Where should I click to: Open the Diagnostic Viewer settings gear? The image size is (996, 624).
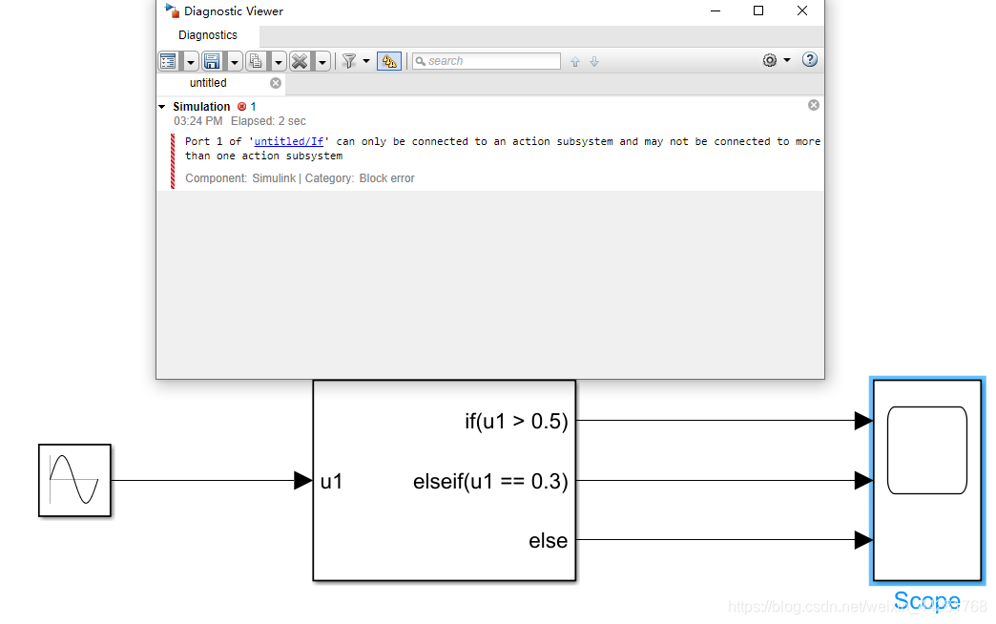click(769, 60)
